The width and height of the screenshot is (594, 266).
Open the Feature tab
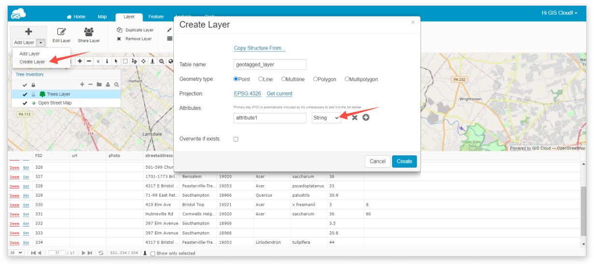pos(156,17)
